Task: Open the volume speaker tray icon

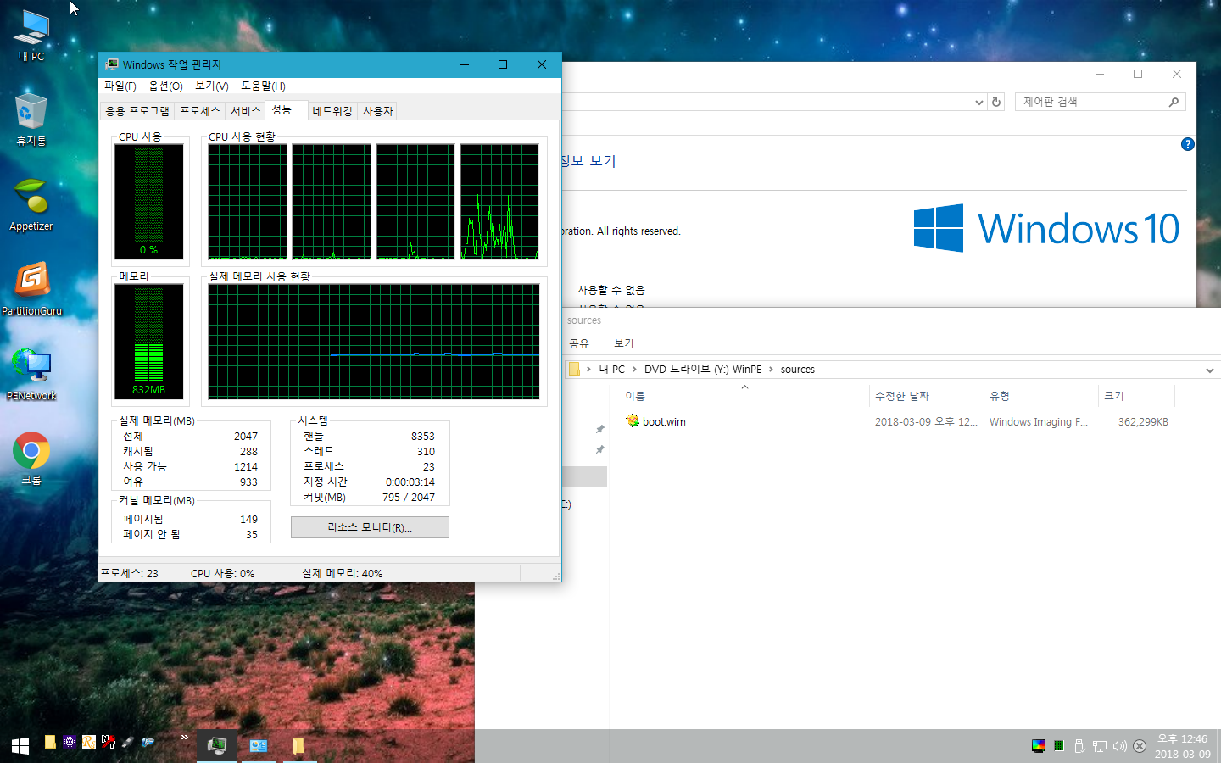Action: click(x=1120, y=746)
